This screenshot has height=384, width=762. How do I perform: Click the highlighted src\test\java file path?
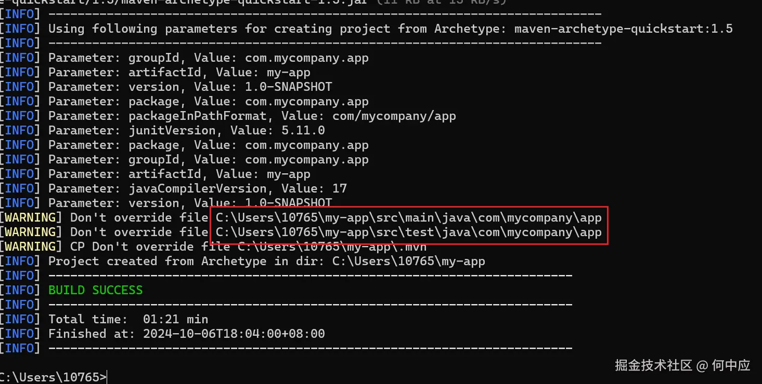(x=408, y=232)
